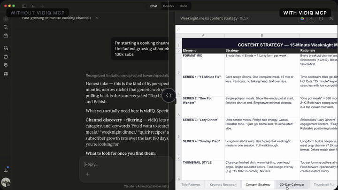
Task: Open the Keyword Research sheet tab
Action: click(x=223, y=185)
